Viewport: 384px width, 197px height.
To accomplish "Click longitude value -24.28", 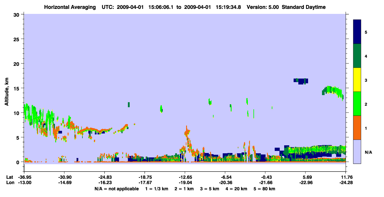I will pos(346,183).
